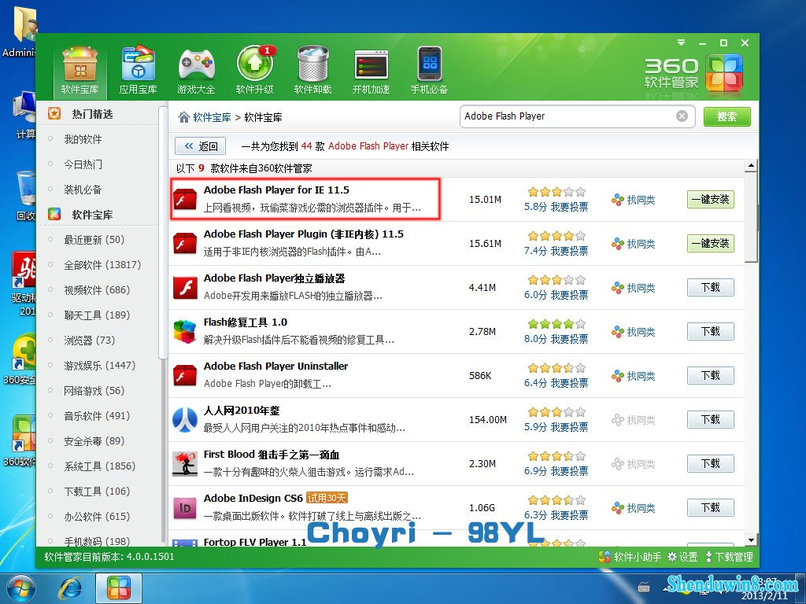Click the sidebar category scrollbar thumb
The height and width of the screenshot is (604, 806).
click(163, 232)
